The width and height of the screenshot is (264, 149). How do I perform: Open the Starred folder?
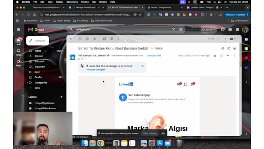tap(38, 56)
